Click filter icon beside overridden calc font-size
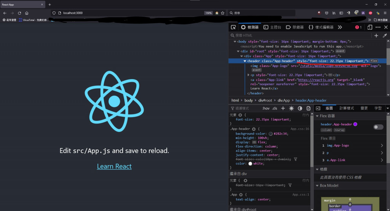 [296, 159]
